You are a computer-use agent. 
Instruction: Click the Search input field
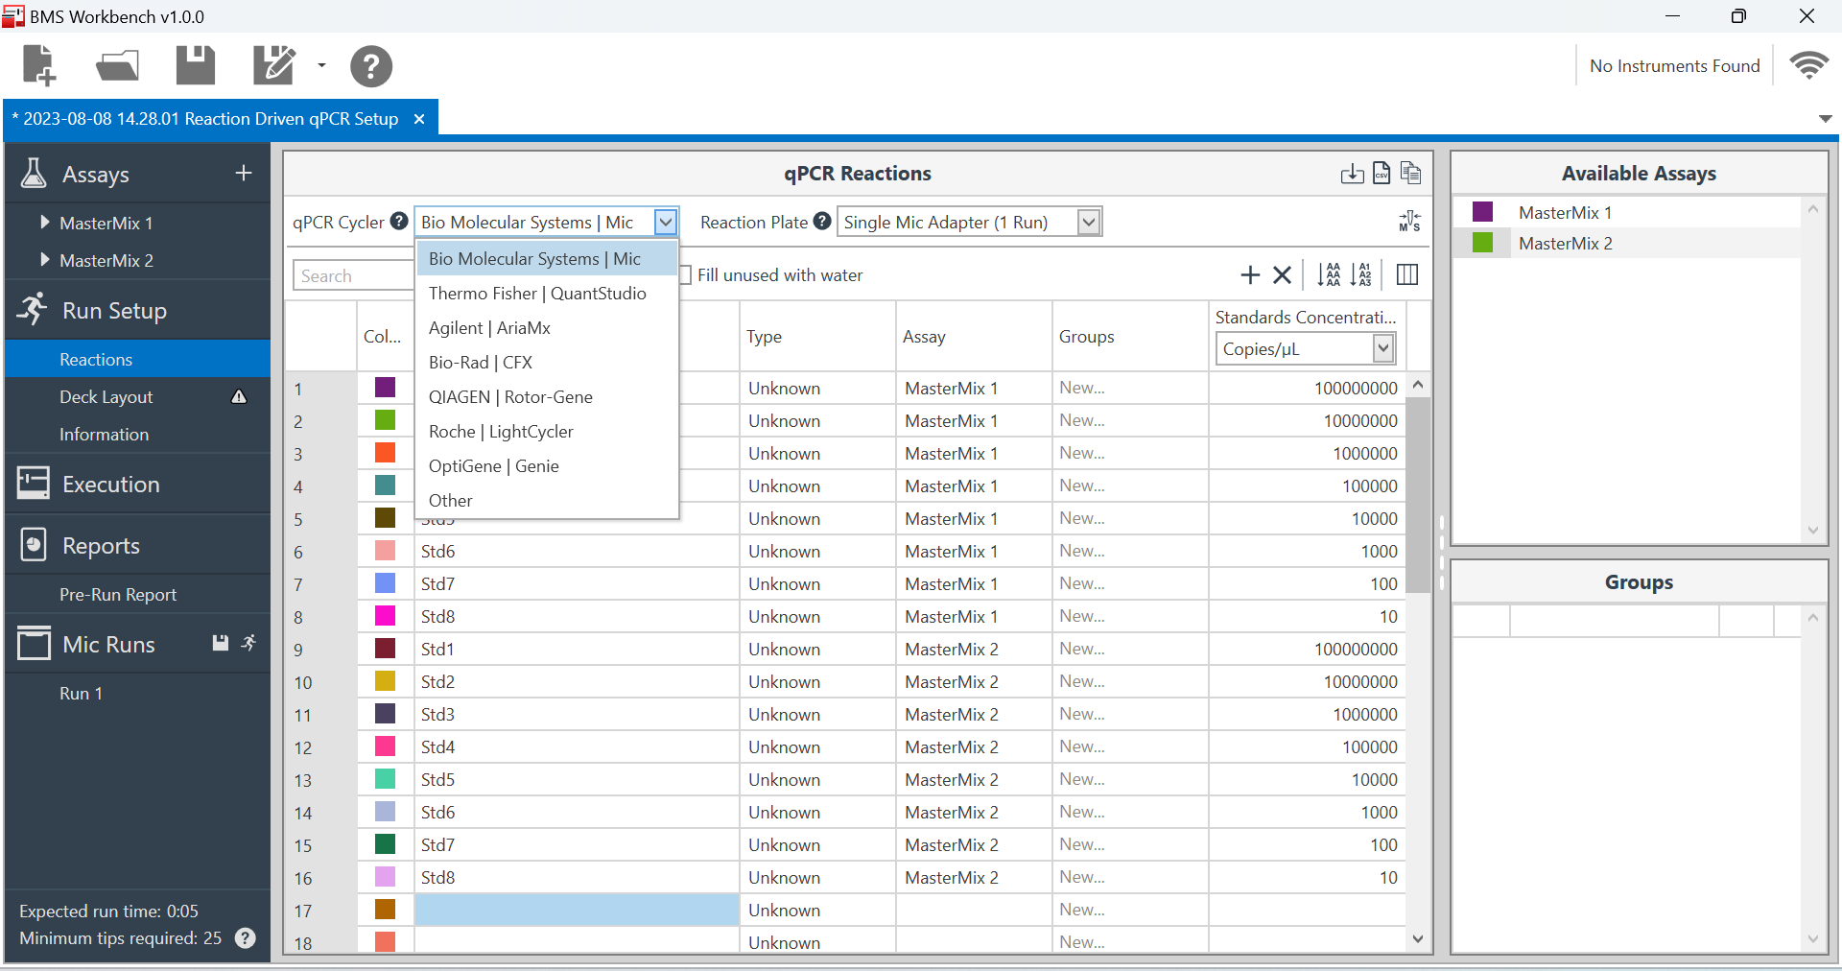pos(353,276)
